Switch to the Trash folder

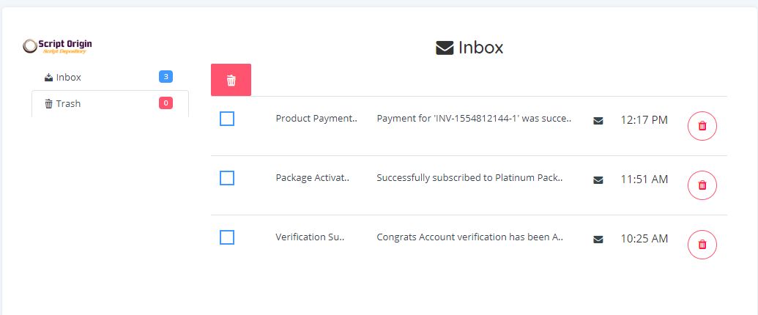pyautogui.click(x=68, y=103)
